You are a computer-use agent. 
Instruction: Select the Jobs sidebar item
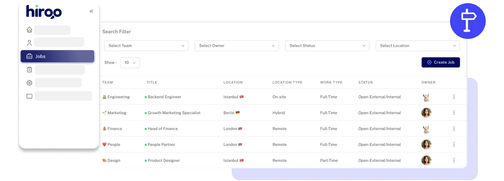(x=57, y=56)
